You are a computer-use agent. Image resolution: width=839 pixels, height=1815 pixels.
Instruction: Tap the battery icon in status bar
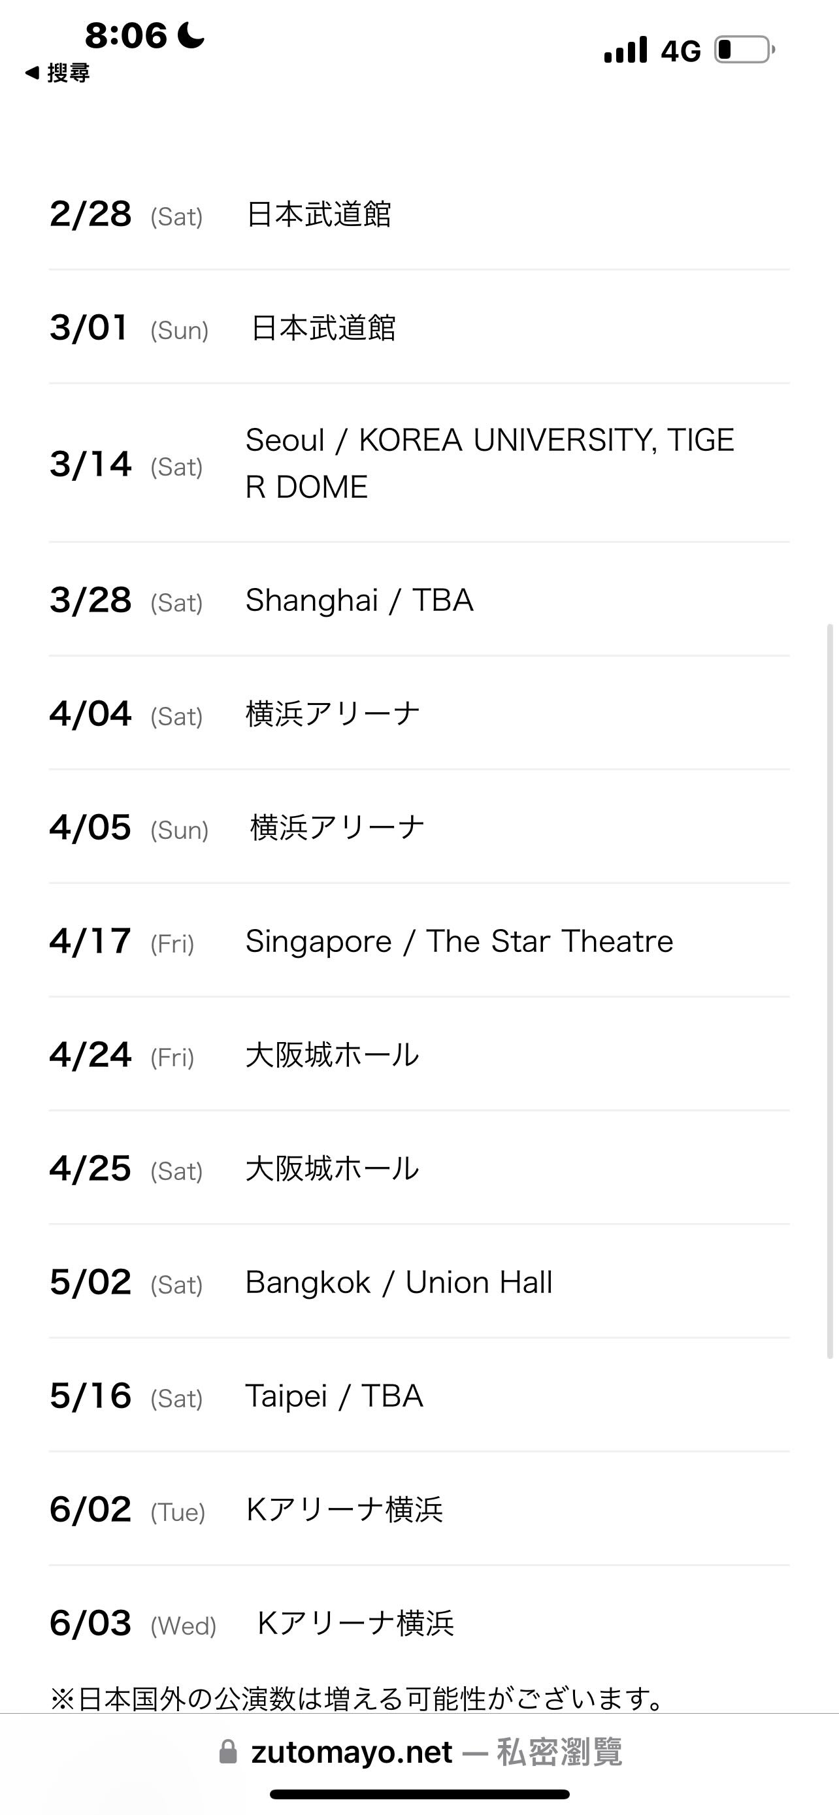[744, 50]
